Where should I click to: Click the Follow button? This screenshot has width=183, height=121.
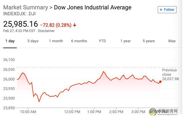click(x=167, y=10)
